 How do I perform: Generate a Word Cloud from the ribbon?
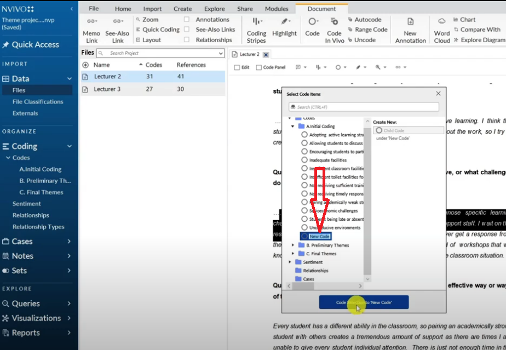pos(442,30)
